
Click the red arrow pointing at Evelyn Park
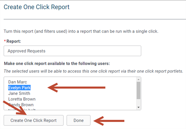pyautogui.click(x=76, y=88)
